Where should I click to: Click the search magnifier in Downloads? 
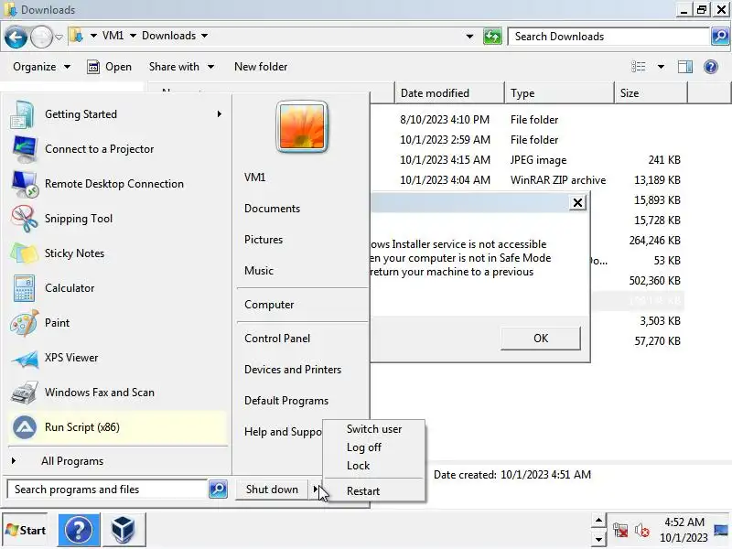point(720,36)
